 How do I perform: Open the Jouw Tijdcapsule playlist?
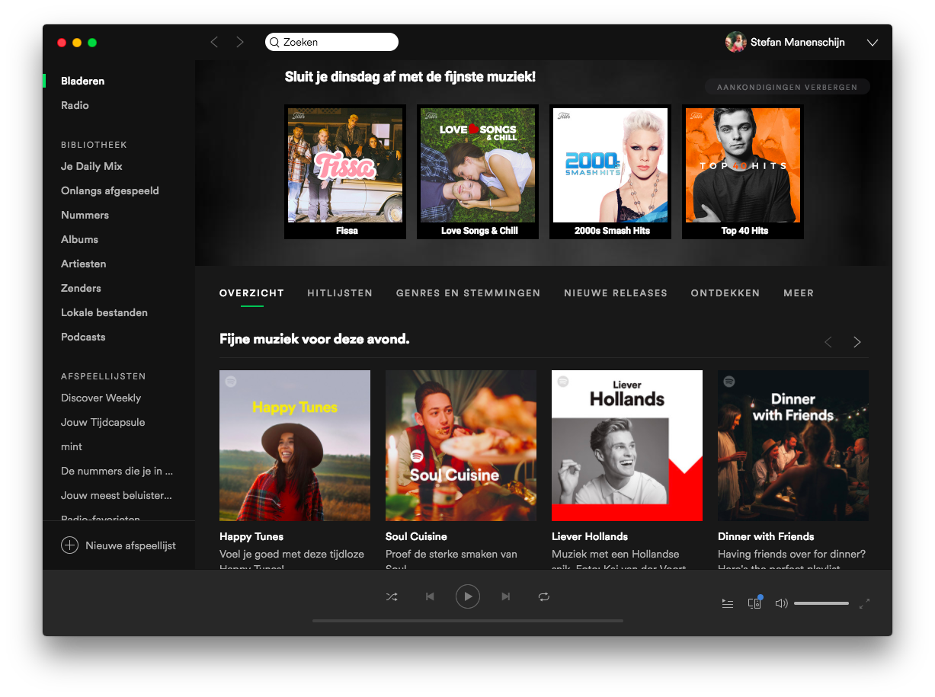click(103, 422)
